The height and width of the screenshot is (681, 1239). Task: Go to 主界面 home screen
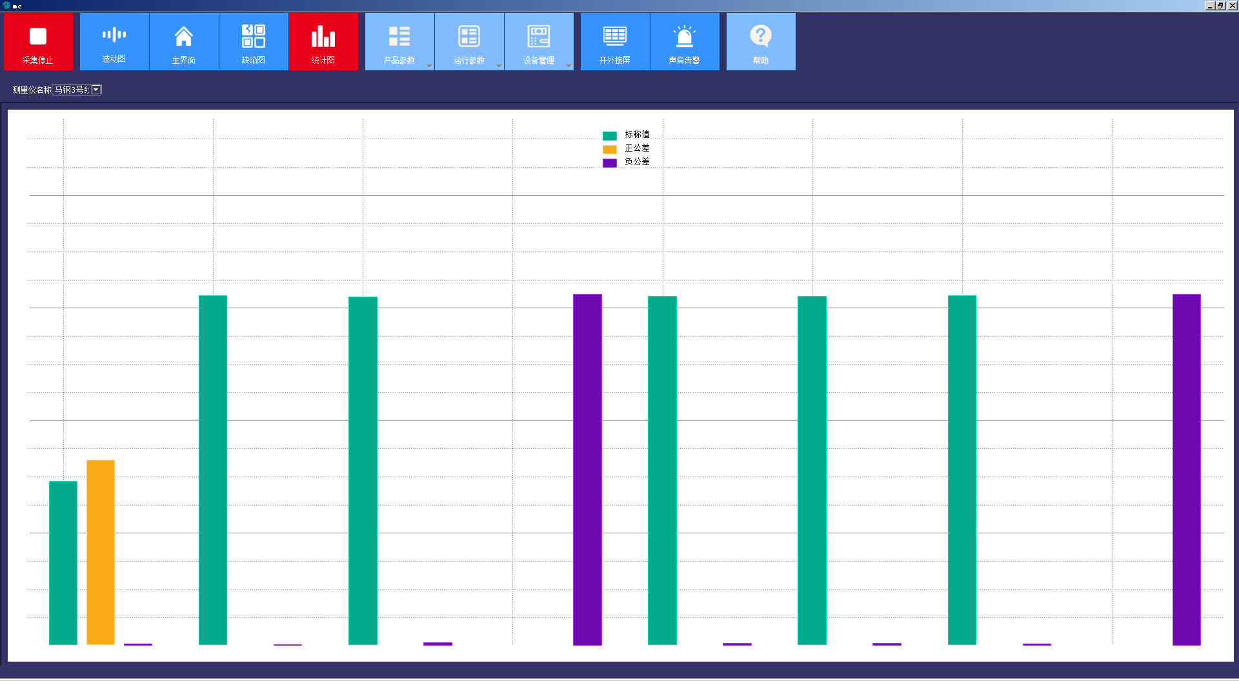pyautogui.click(x=184, y=42)
